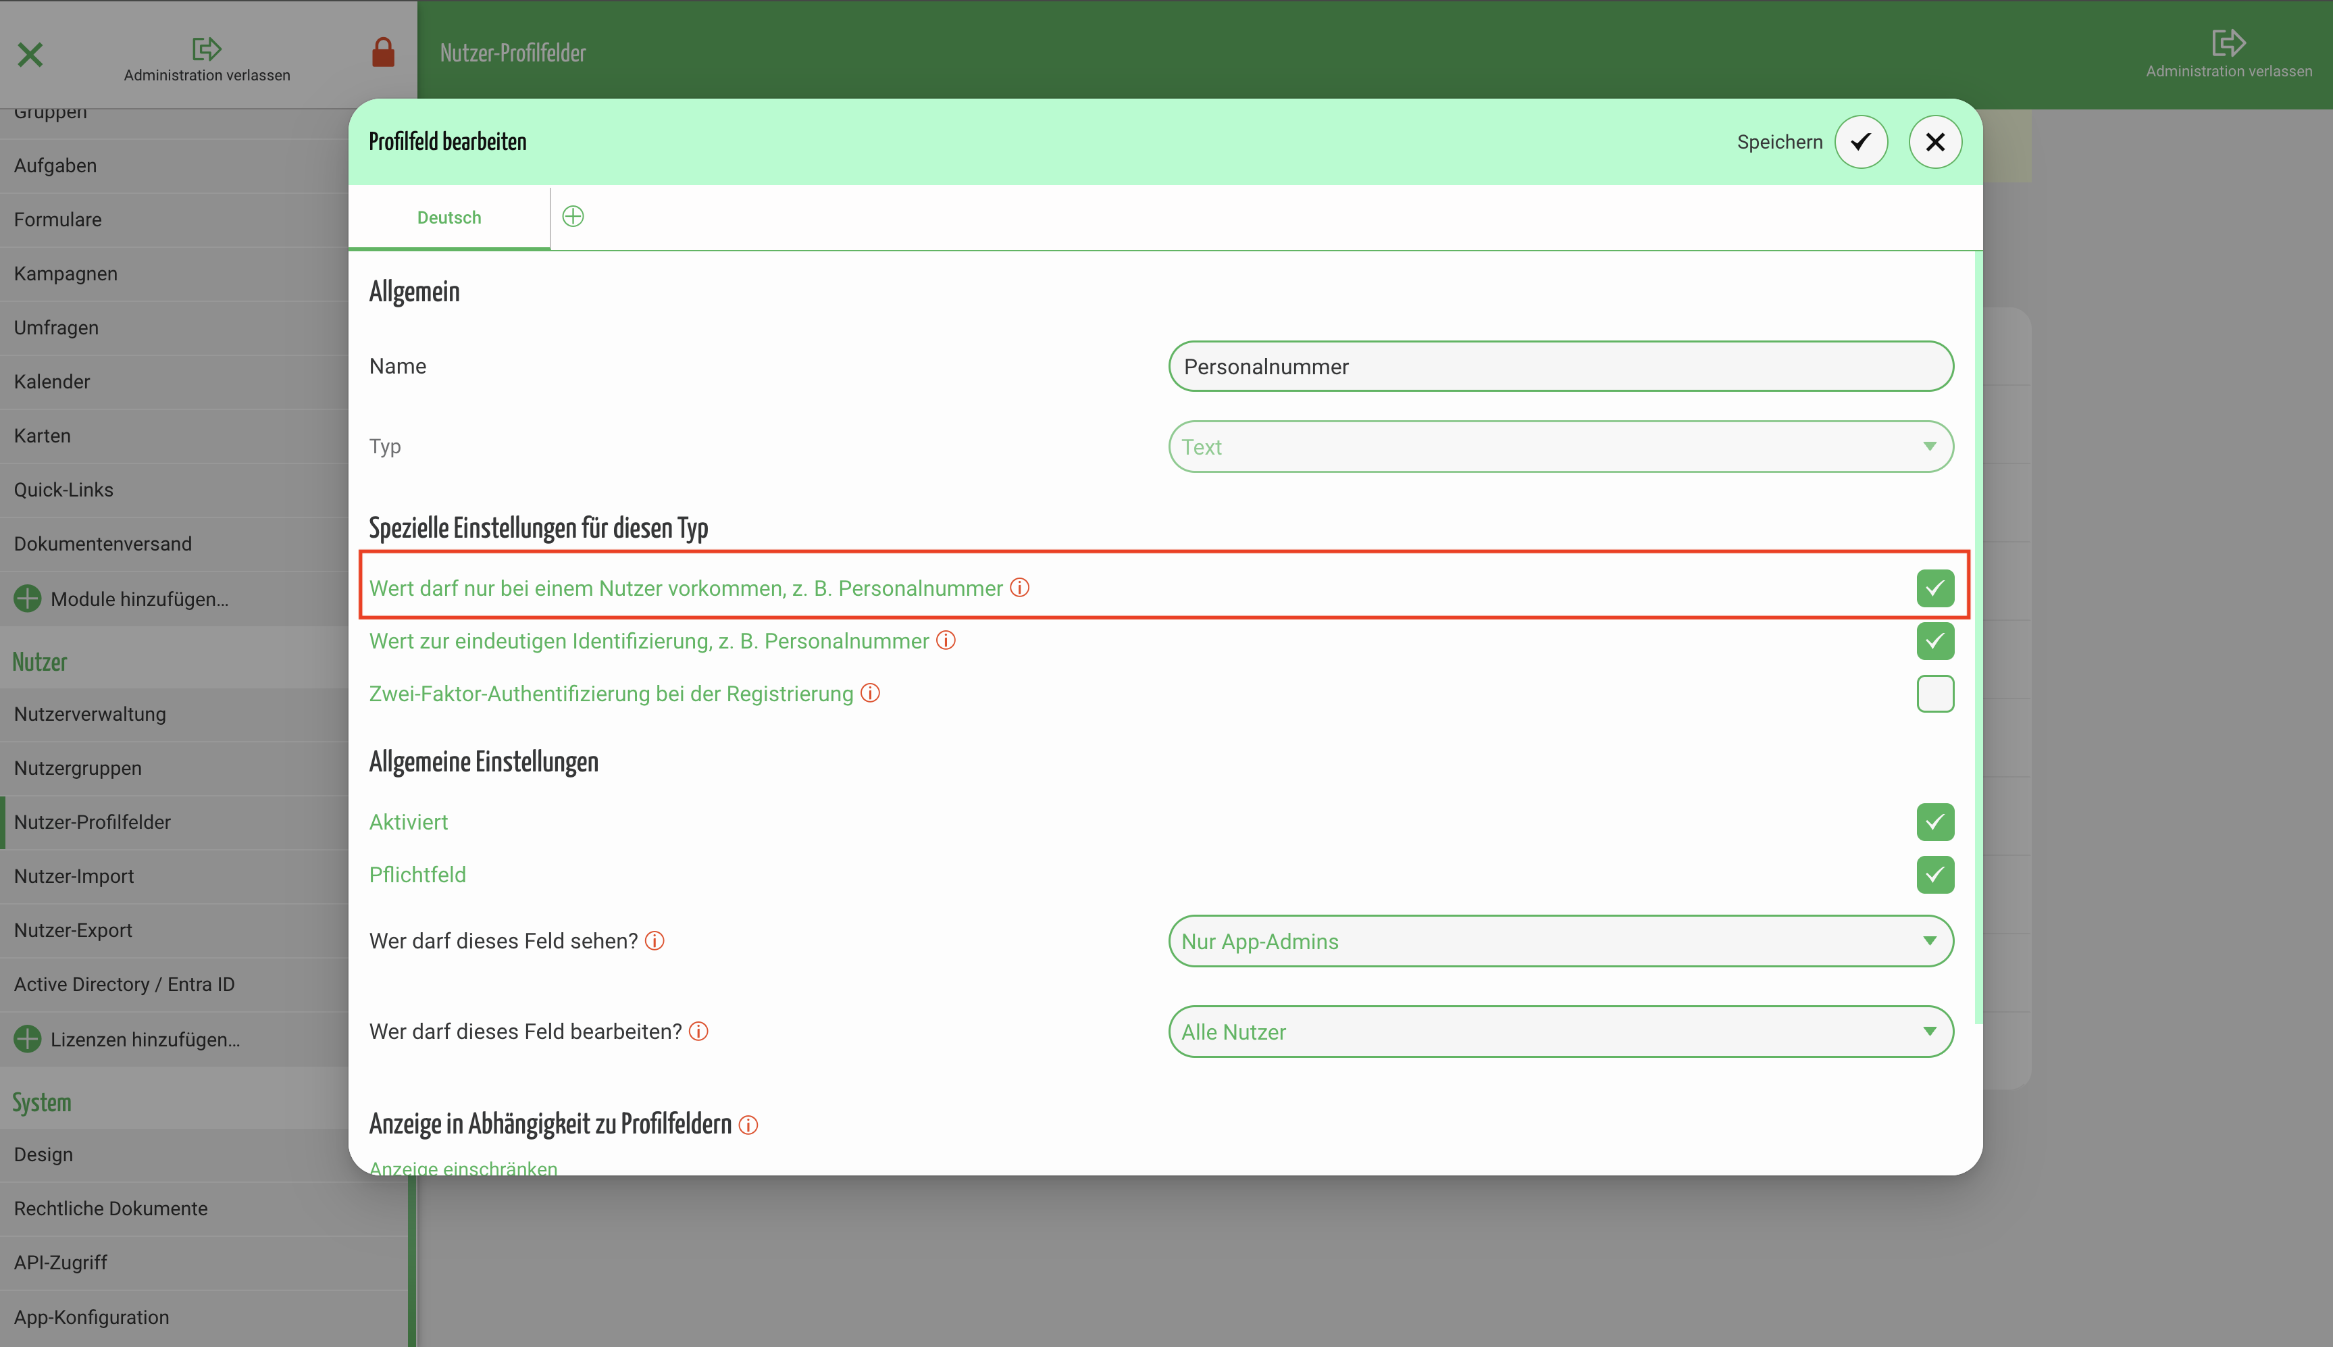The image size is (2333, 1347).
Task: Click the plus icon beside Module hinzufügen
Action: pos(28,599)
